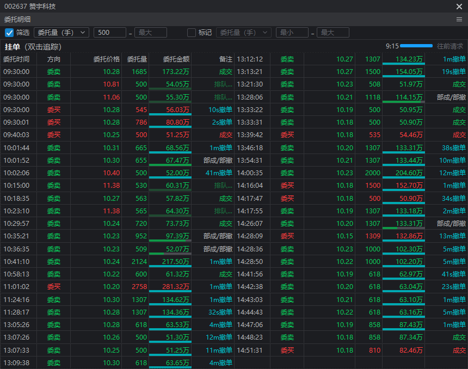Image resolution: width=468 pixels, height=369 pixels.
Task: Click the 方向 column header
Action: [x=54, y=59]
